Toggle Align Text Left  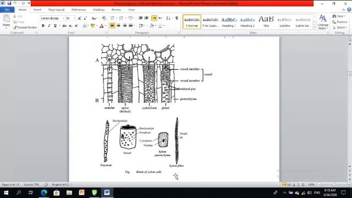112,26
